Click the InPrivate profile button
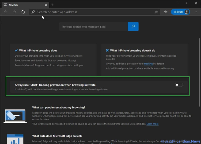Viewport: 201px width, 144px height. click(x=180, y=12)
